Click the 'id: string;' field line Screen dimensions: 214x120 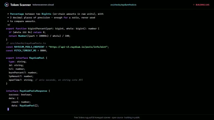click(x=16, y=65)
